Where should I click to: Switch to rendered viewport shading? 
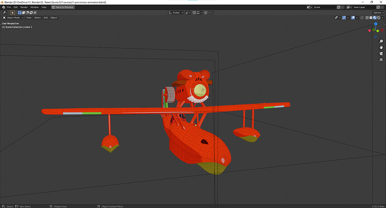[x=379, y=18]
